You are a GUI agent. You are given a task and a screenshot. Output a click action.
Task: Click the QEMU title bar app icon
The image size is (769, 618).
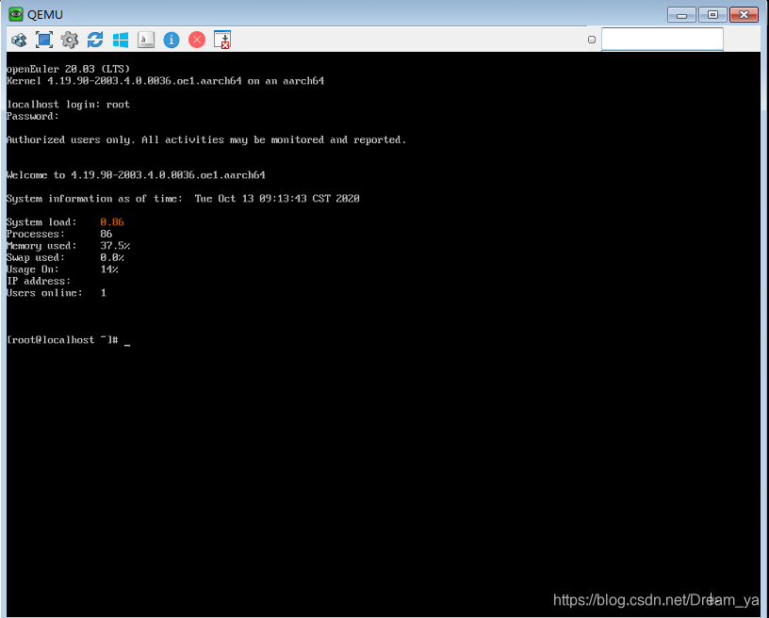(16, 14)
